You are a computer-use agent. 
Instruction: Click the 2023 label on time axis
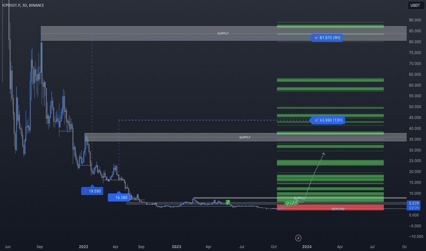[x=176, y=246]
